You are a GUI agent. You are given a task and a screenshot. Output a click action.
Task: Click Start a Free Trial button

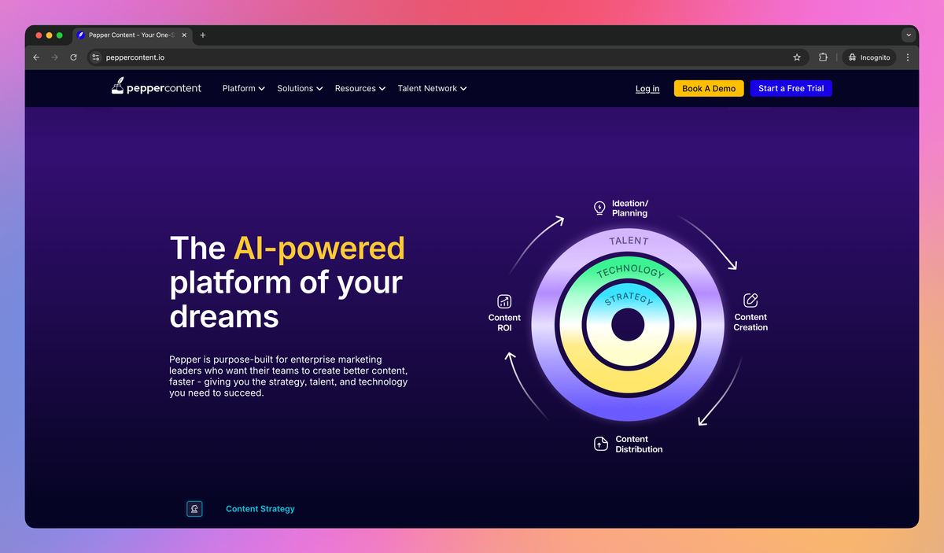click(791, 88)
